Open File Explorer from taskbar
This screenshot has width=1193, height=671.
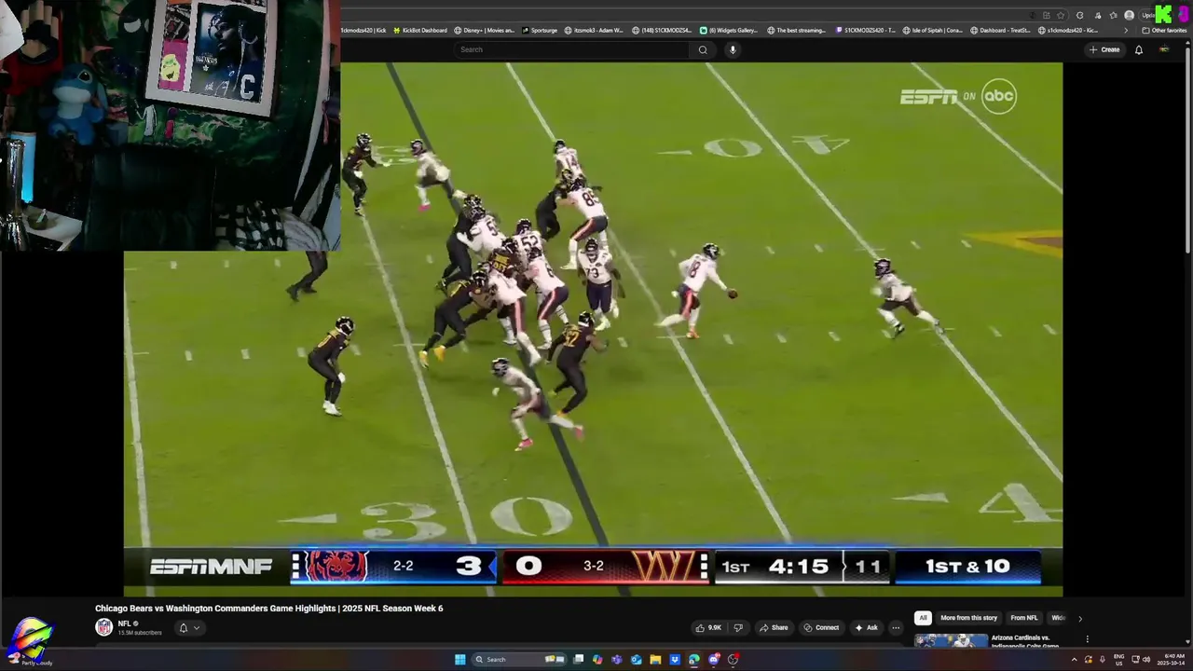[655, 659]
